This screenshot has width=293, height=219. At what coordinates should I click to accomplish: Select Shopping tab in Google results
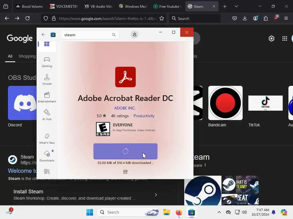(27, 56)
